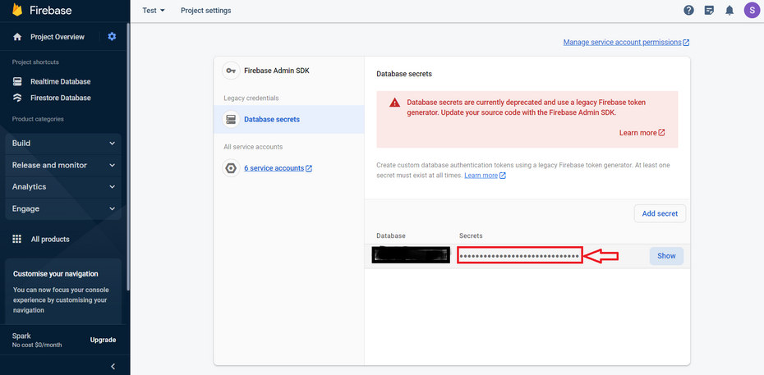The width and height of the screenshot is (764, 375).
Task: Click the Project Overview home icon
Action: [17, 37]
